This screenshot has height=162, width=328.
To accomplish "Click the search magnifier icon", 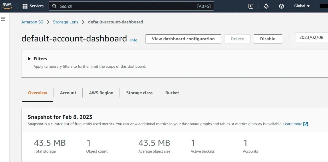I will (54, 6).
